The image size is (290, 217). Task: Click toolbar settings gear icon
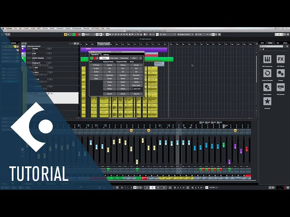pyautogui.click(x=288, y=34)
